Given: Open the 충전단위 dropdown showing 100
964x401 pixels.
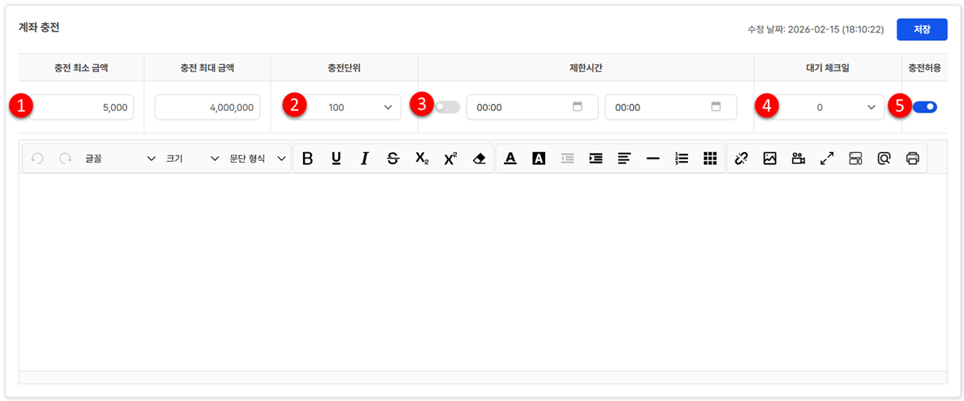Looking at the screenshot, I should [349, 107].
